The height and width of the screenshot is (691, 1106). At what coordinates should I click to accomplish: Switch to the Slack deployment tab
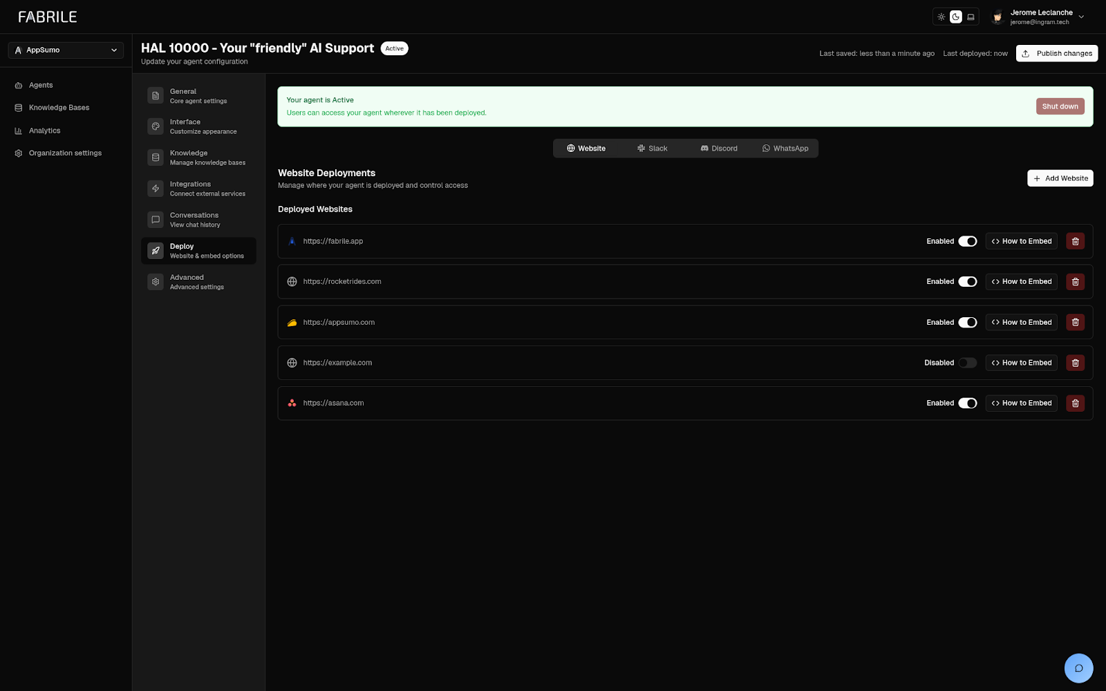pos(653,148)
